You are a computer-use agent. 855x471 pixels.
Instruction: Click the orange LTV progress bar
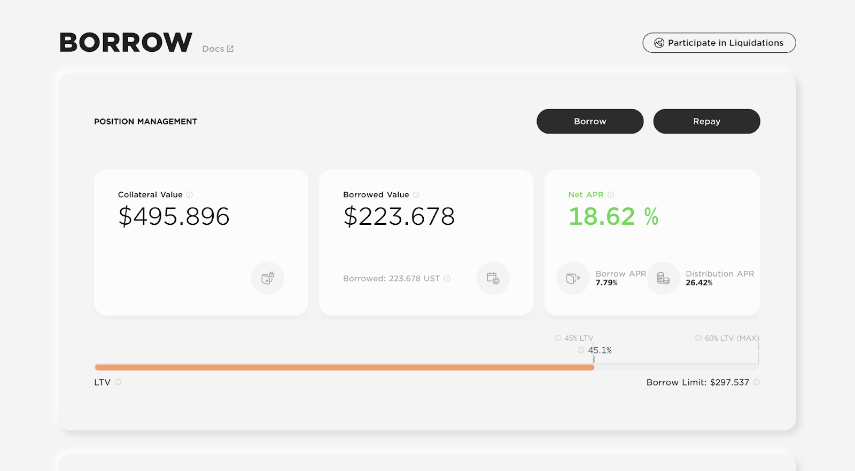[344, 367]
